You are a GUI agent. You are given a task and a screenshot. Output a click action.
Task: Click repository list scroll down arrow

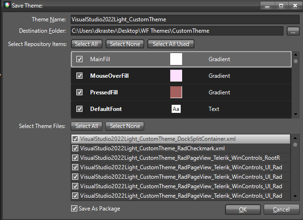pos(295,114)
